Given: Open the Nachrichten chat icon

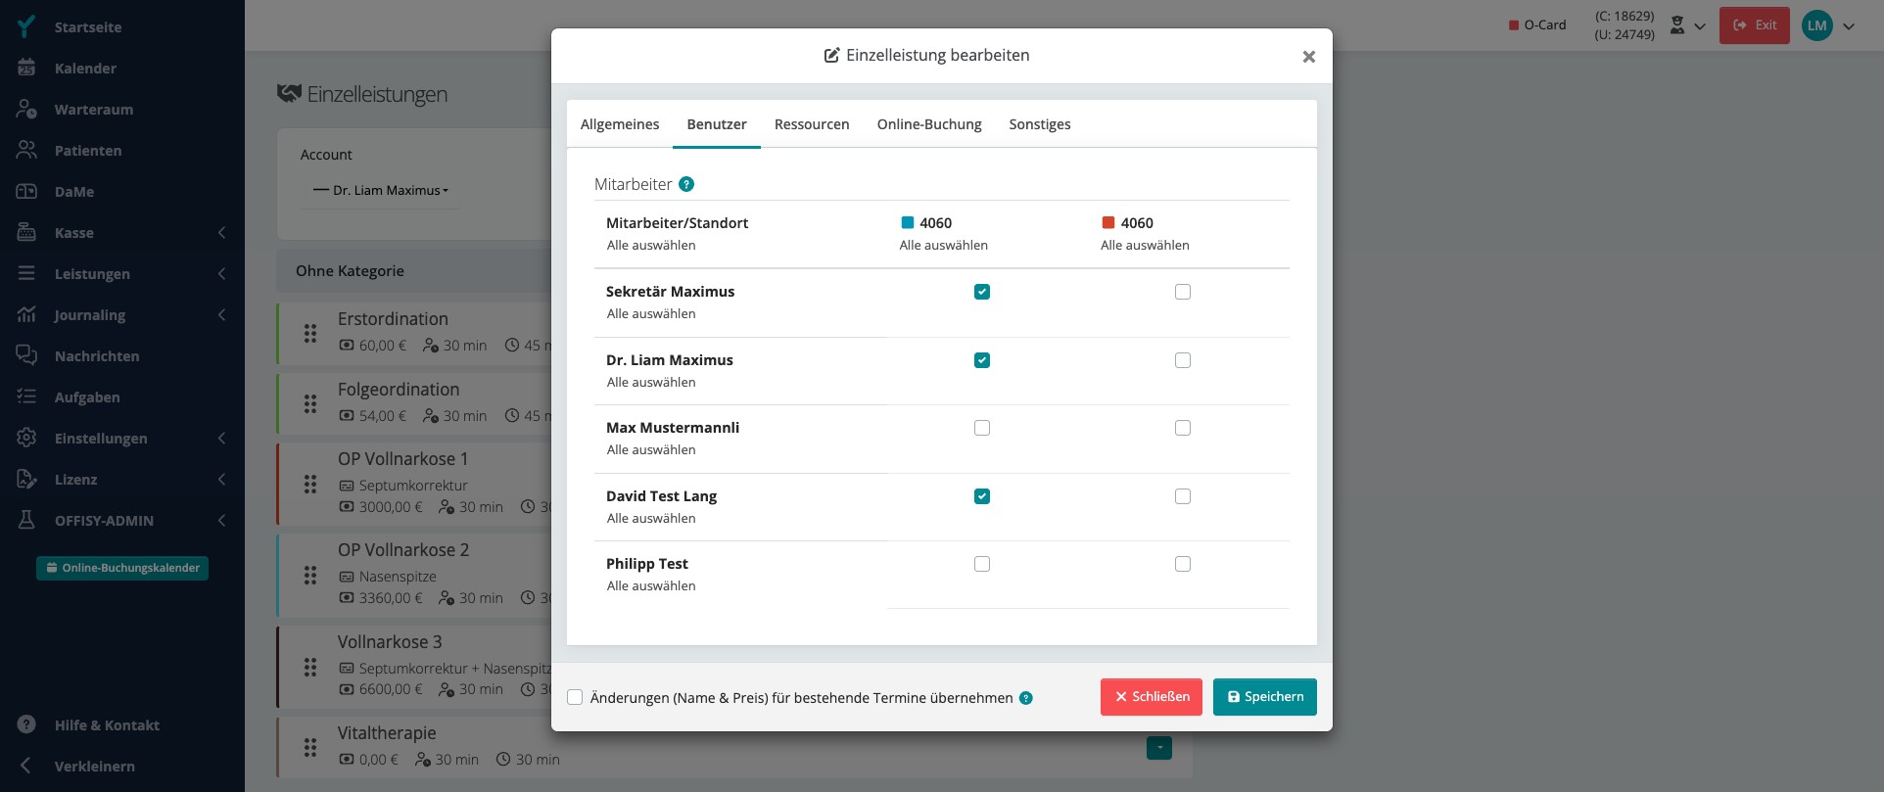Looking at the screenshot, I should click(26, 355).
